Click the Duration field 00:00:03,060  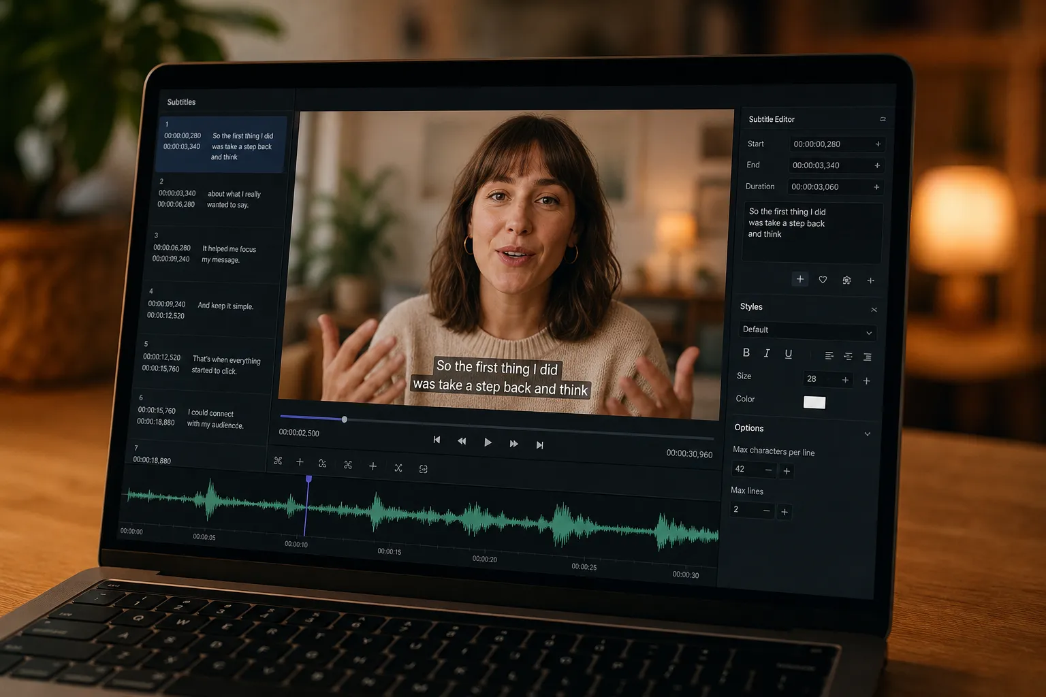[835, 187]
